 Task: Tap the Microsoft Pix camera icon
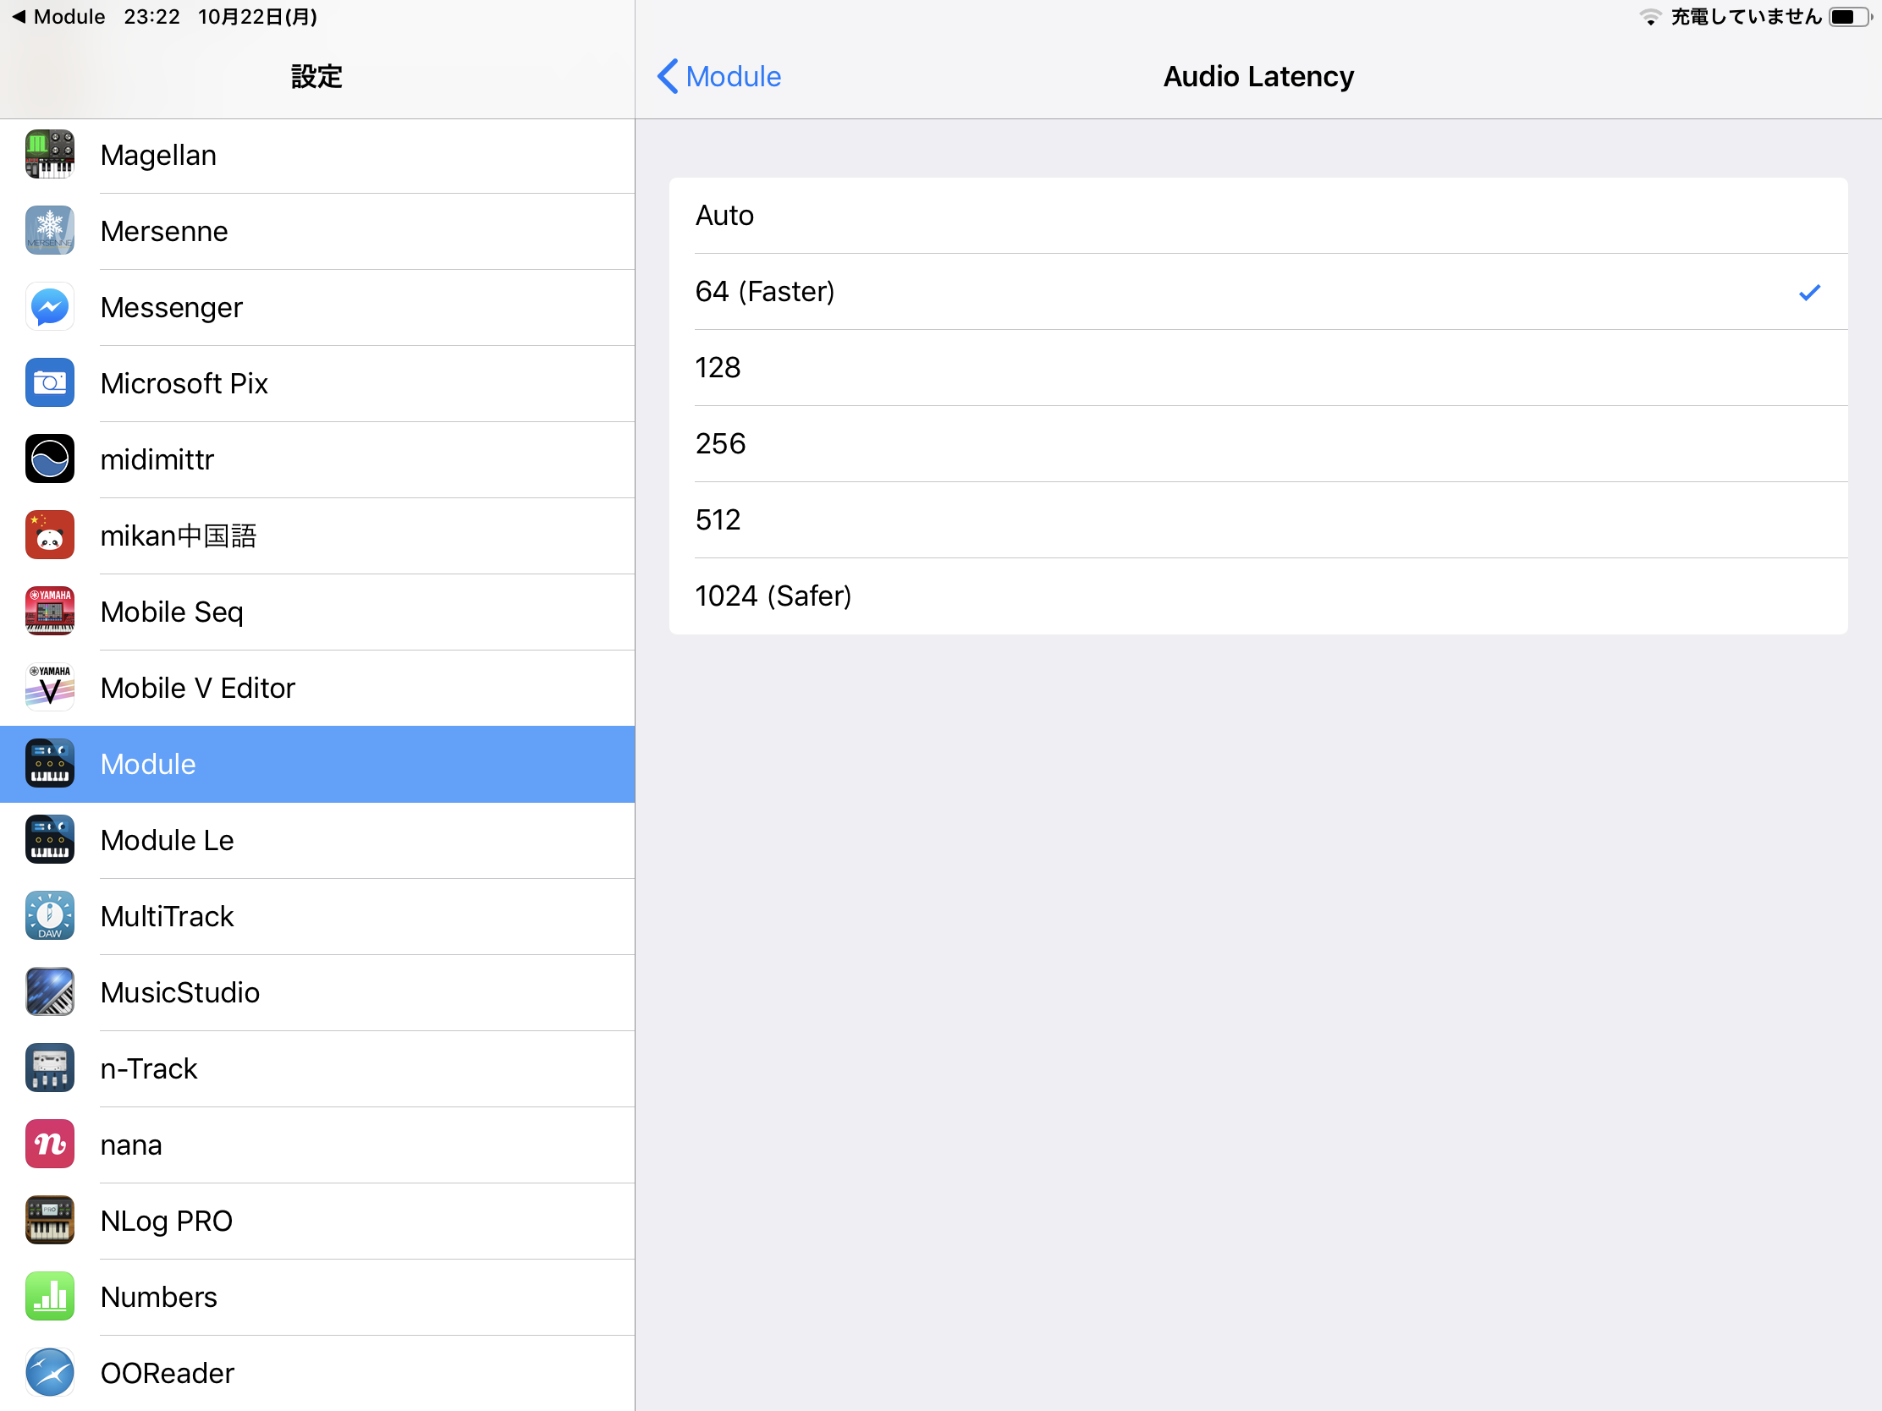tap(49, 382)
